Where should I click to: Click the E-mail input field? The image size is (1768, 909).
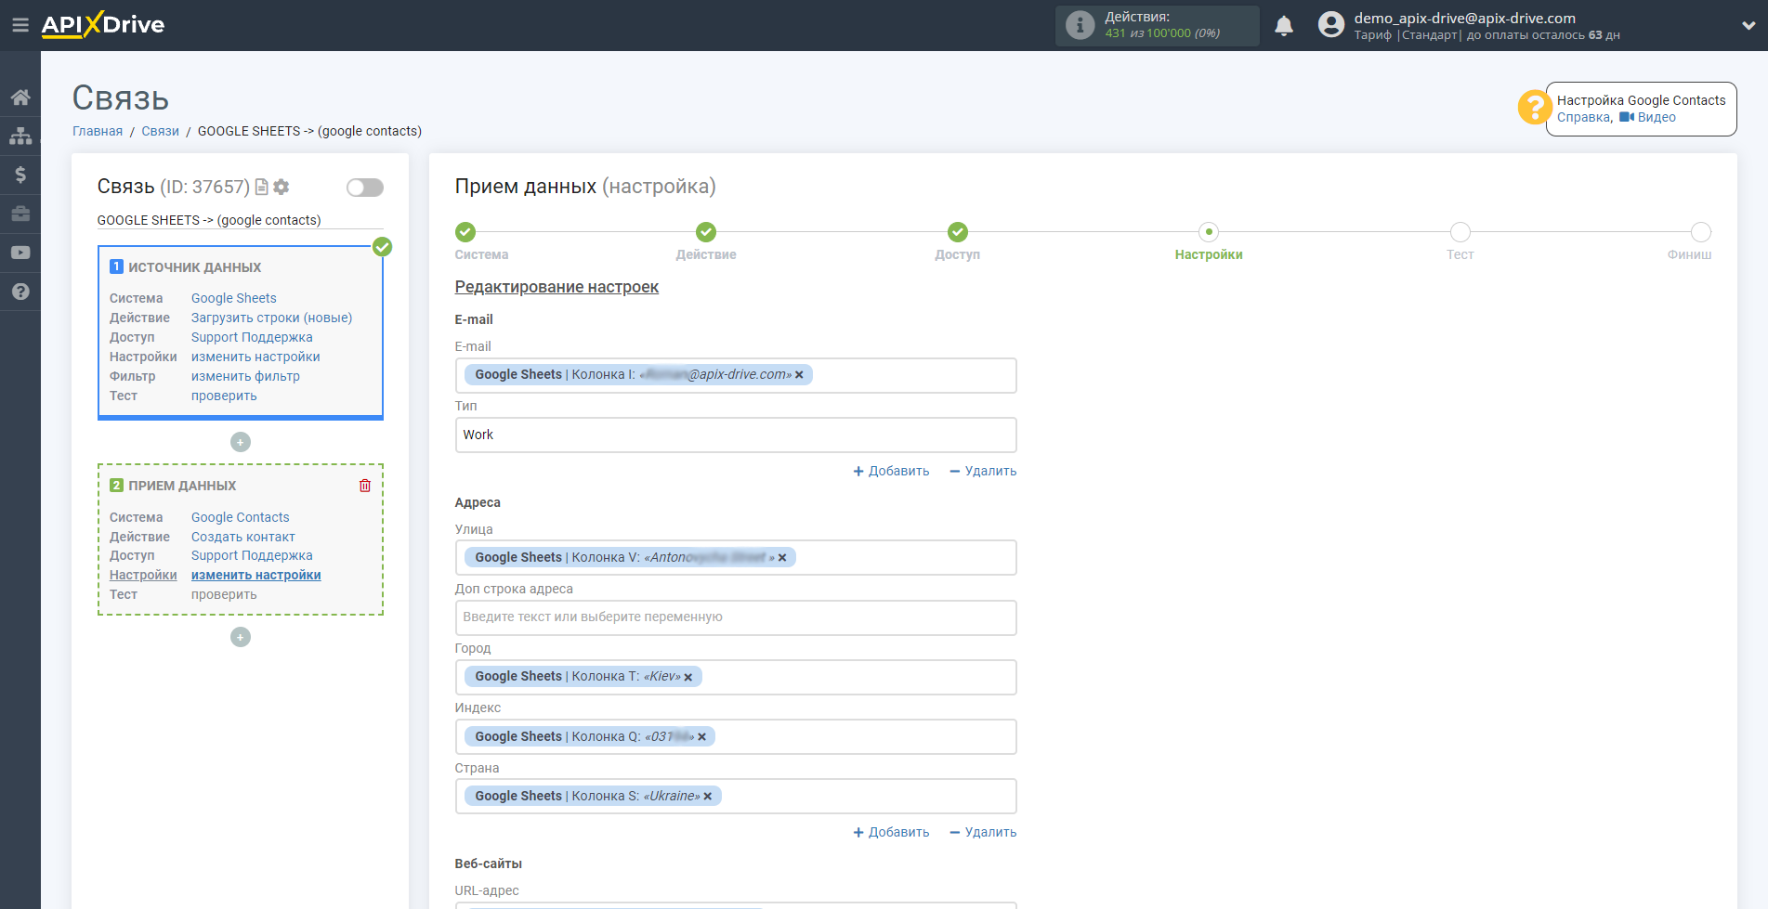pos(736,375)
